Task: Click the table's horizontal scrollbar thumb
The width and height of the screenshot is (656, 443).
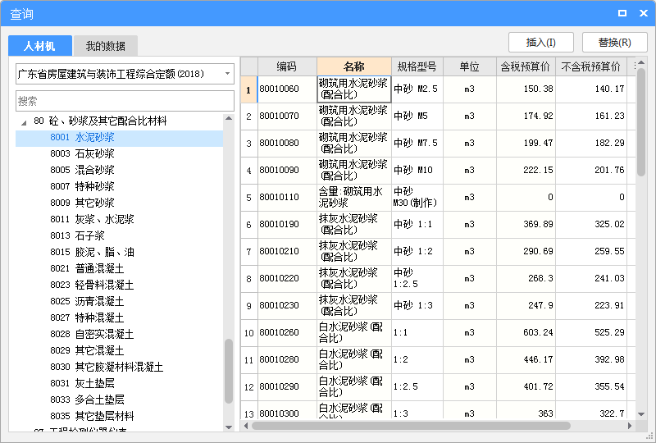Action: (x=411, y=426)
